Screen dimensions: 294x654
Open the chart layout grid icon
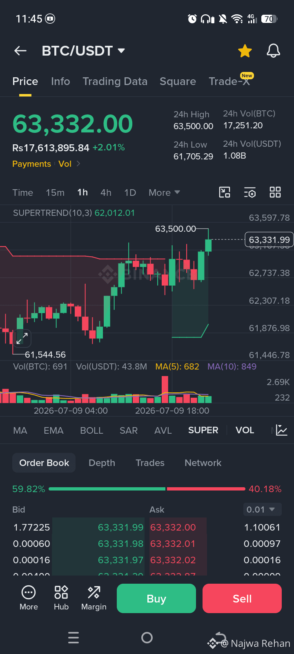(275, 192)
